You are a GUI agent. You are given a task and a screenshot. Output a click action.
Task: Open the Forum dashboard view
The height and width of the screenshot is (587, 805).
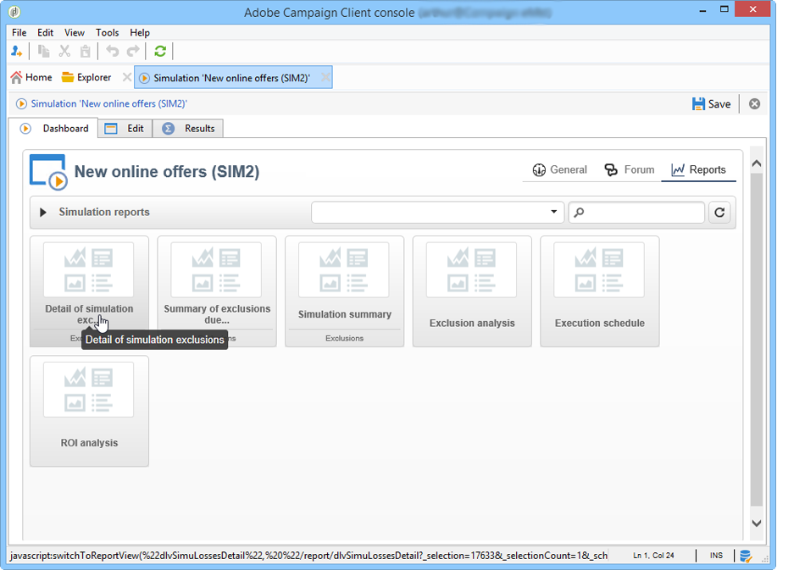coord(630,170)
